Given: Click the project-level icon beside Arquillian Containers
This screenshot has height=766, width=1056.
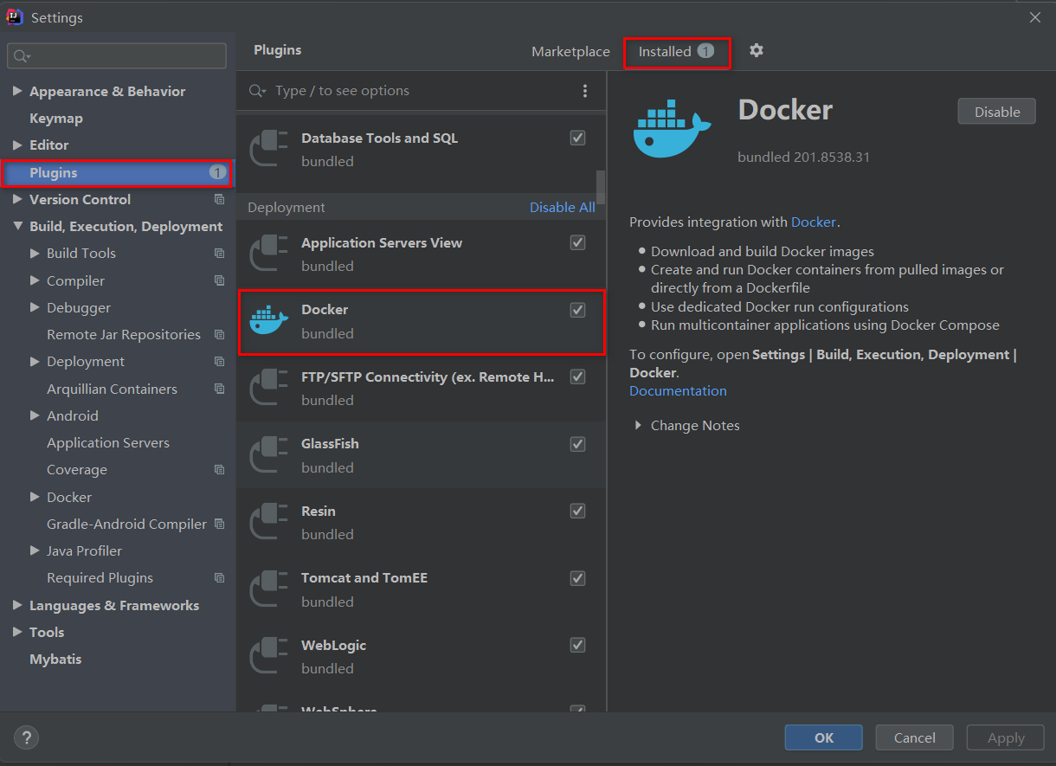Looking at the screenshot, I should pyautogui.click(x=219, y=389).
